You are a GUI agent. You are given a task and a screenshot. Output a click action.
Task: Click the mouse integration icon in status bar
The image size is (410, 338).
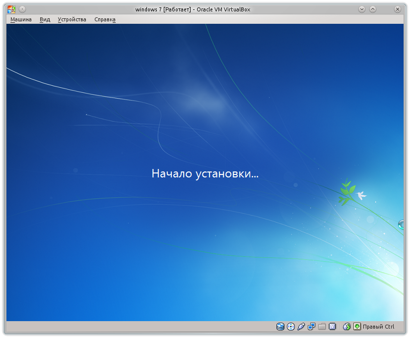point(346,327)
